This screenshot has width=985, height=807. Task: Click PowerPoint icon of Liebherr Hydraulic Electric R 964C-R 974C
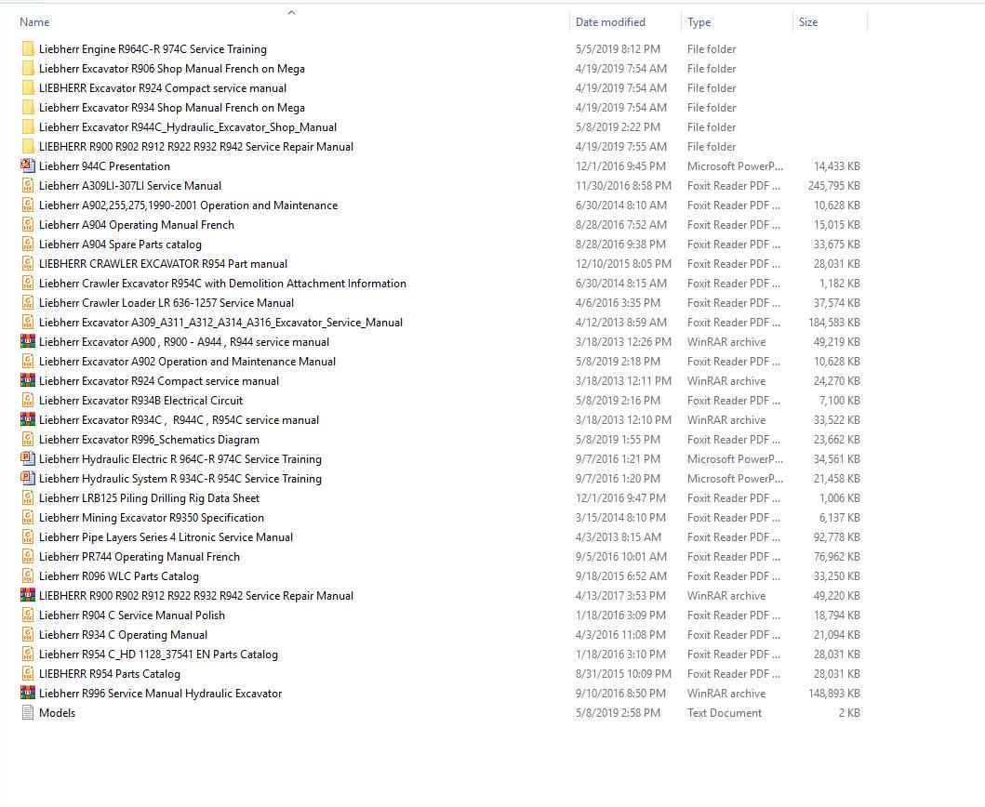28,458
